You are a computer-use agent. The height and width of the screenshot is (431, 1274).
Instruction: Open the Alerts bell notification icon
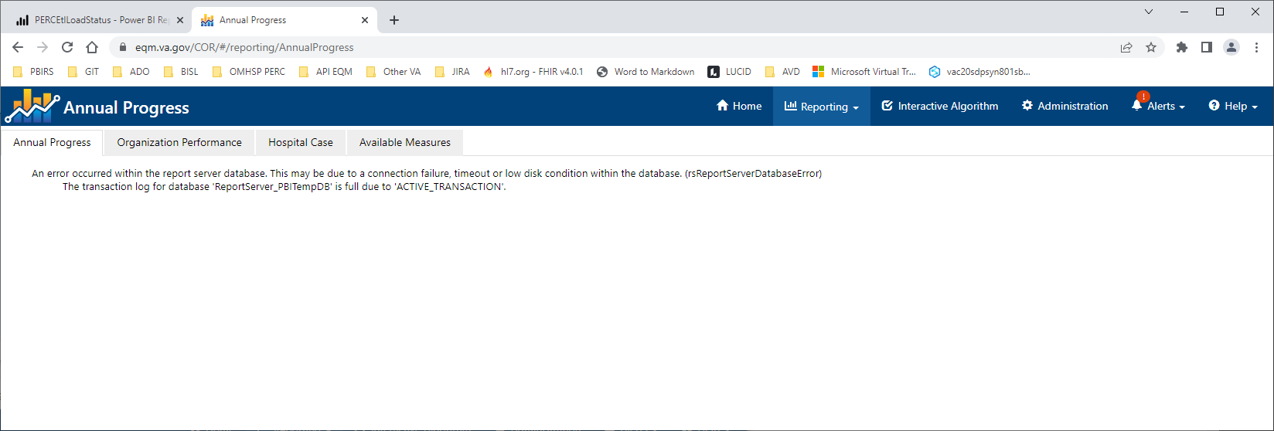pos(1137,106)
